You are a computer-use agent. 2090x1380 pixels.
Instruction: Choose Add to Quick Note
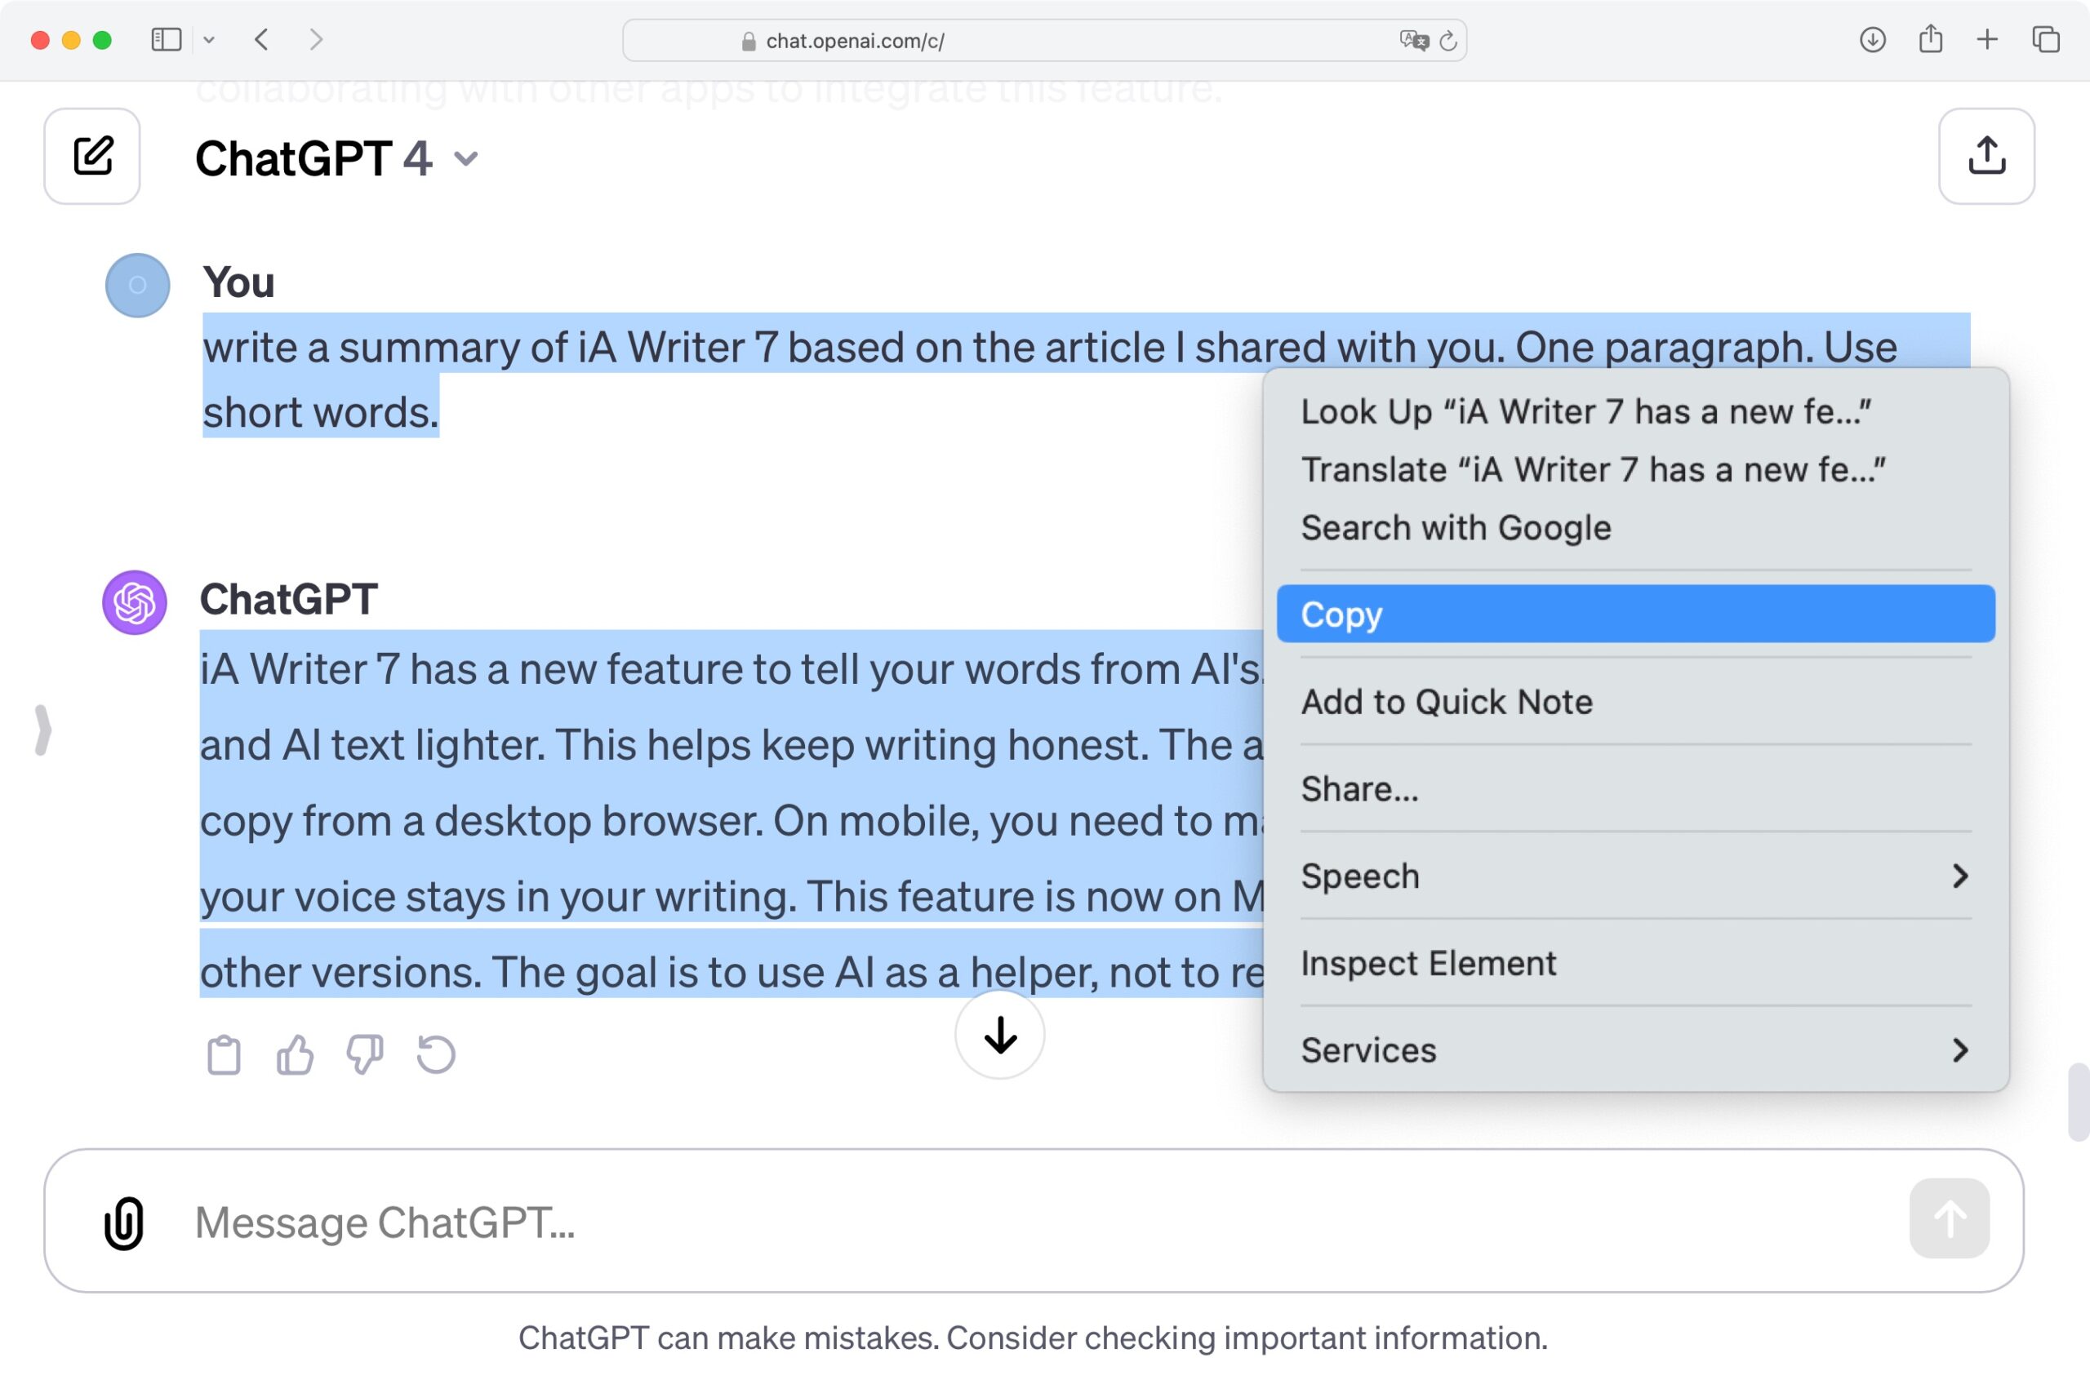(1447, 703)
